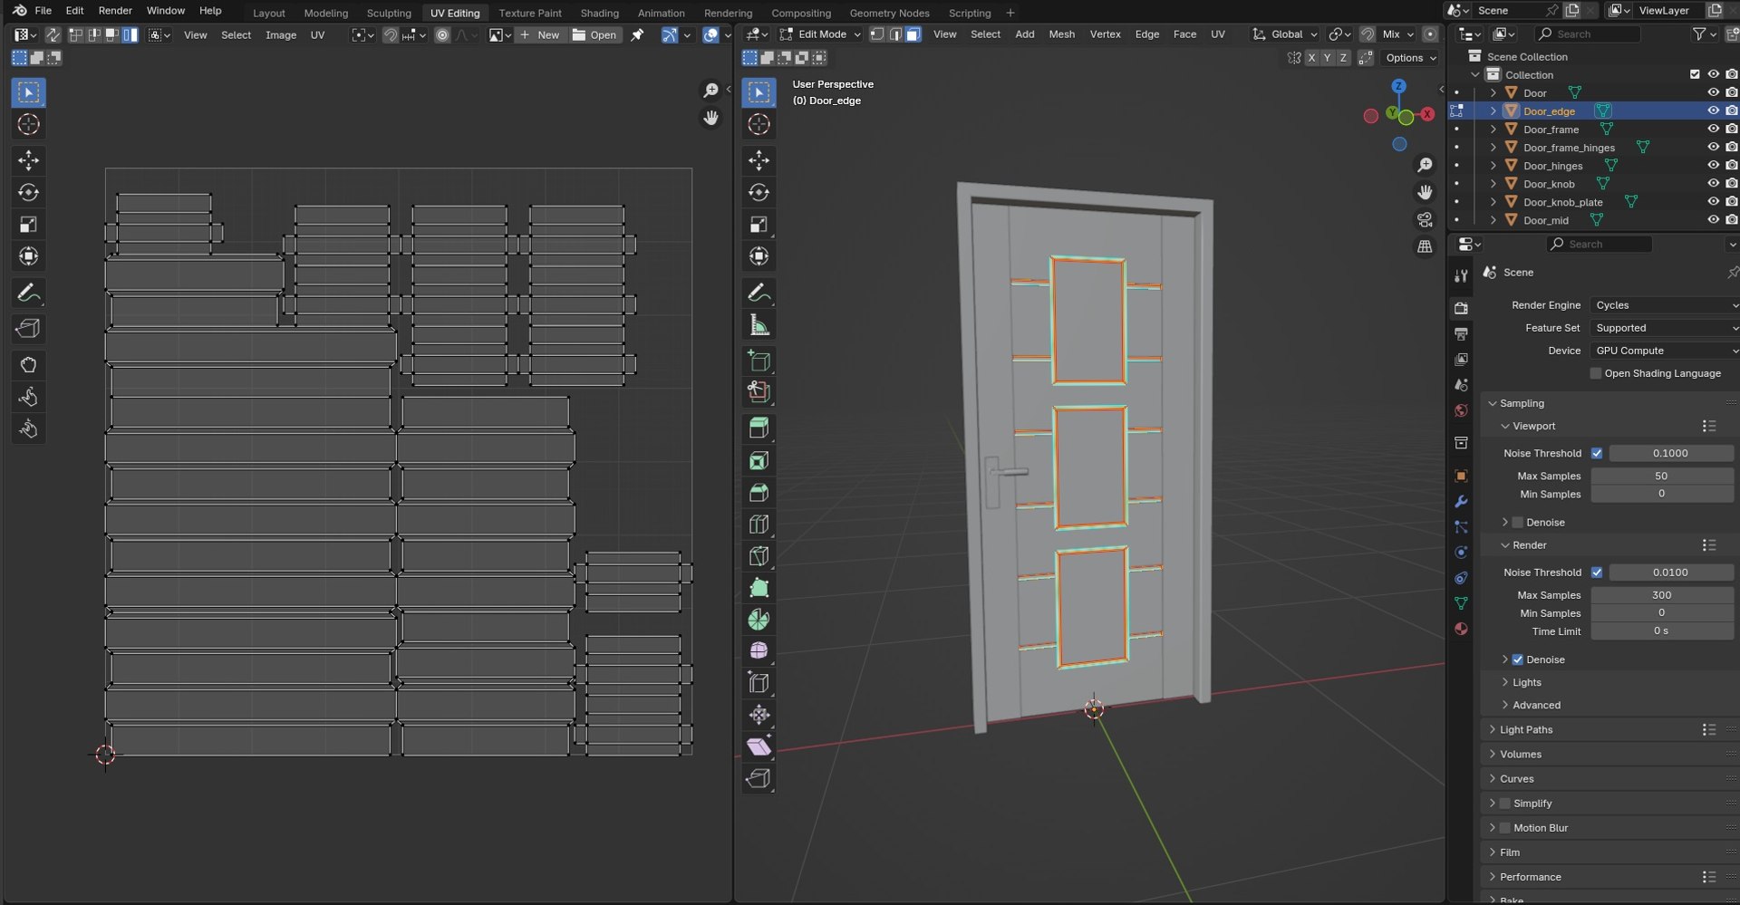Toggle Open Shading Language checkbox
Image resolution: width=1740 pixels, height=905 pixels.
[x=1596, y=373]
